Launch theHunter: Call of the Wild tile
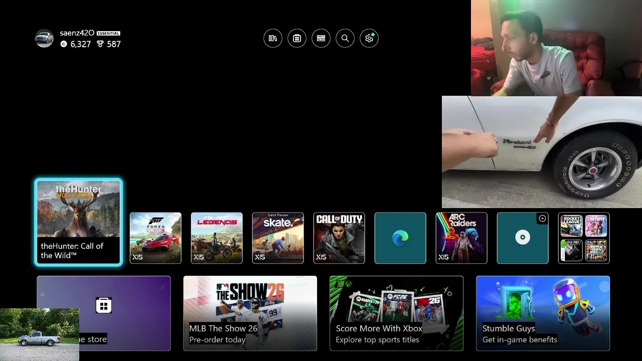 click(79, 222)
